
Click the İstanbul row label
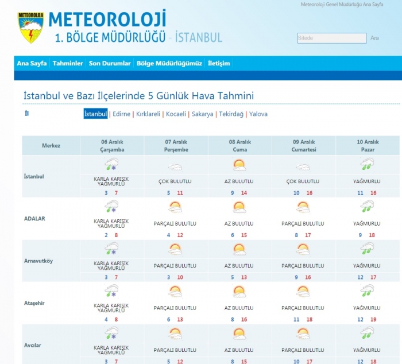coord(34,177)
